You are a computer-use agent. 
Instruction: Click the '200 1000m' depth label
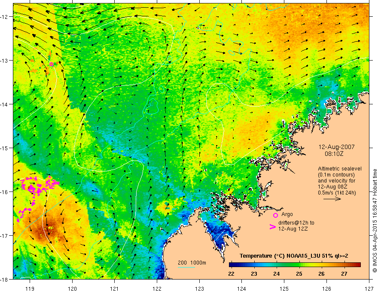pyautogui.click(x=192, y=263)
